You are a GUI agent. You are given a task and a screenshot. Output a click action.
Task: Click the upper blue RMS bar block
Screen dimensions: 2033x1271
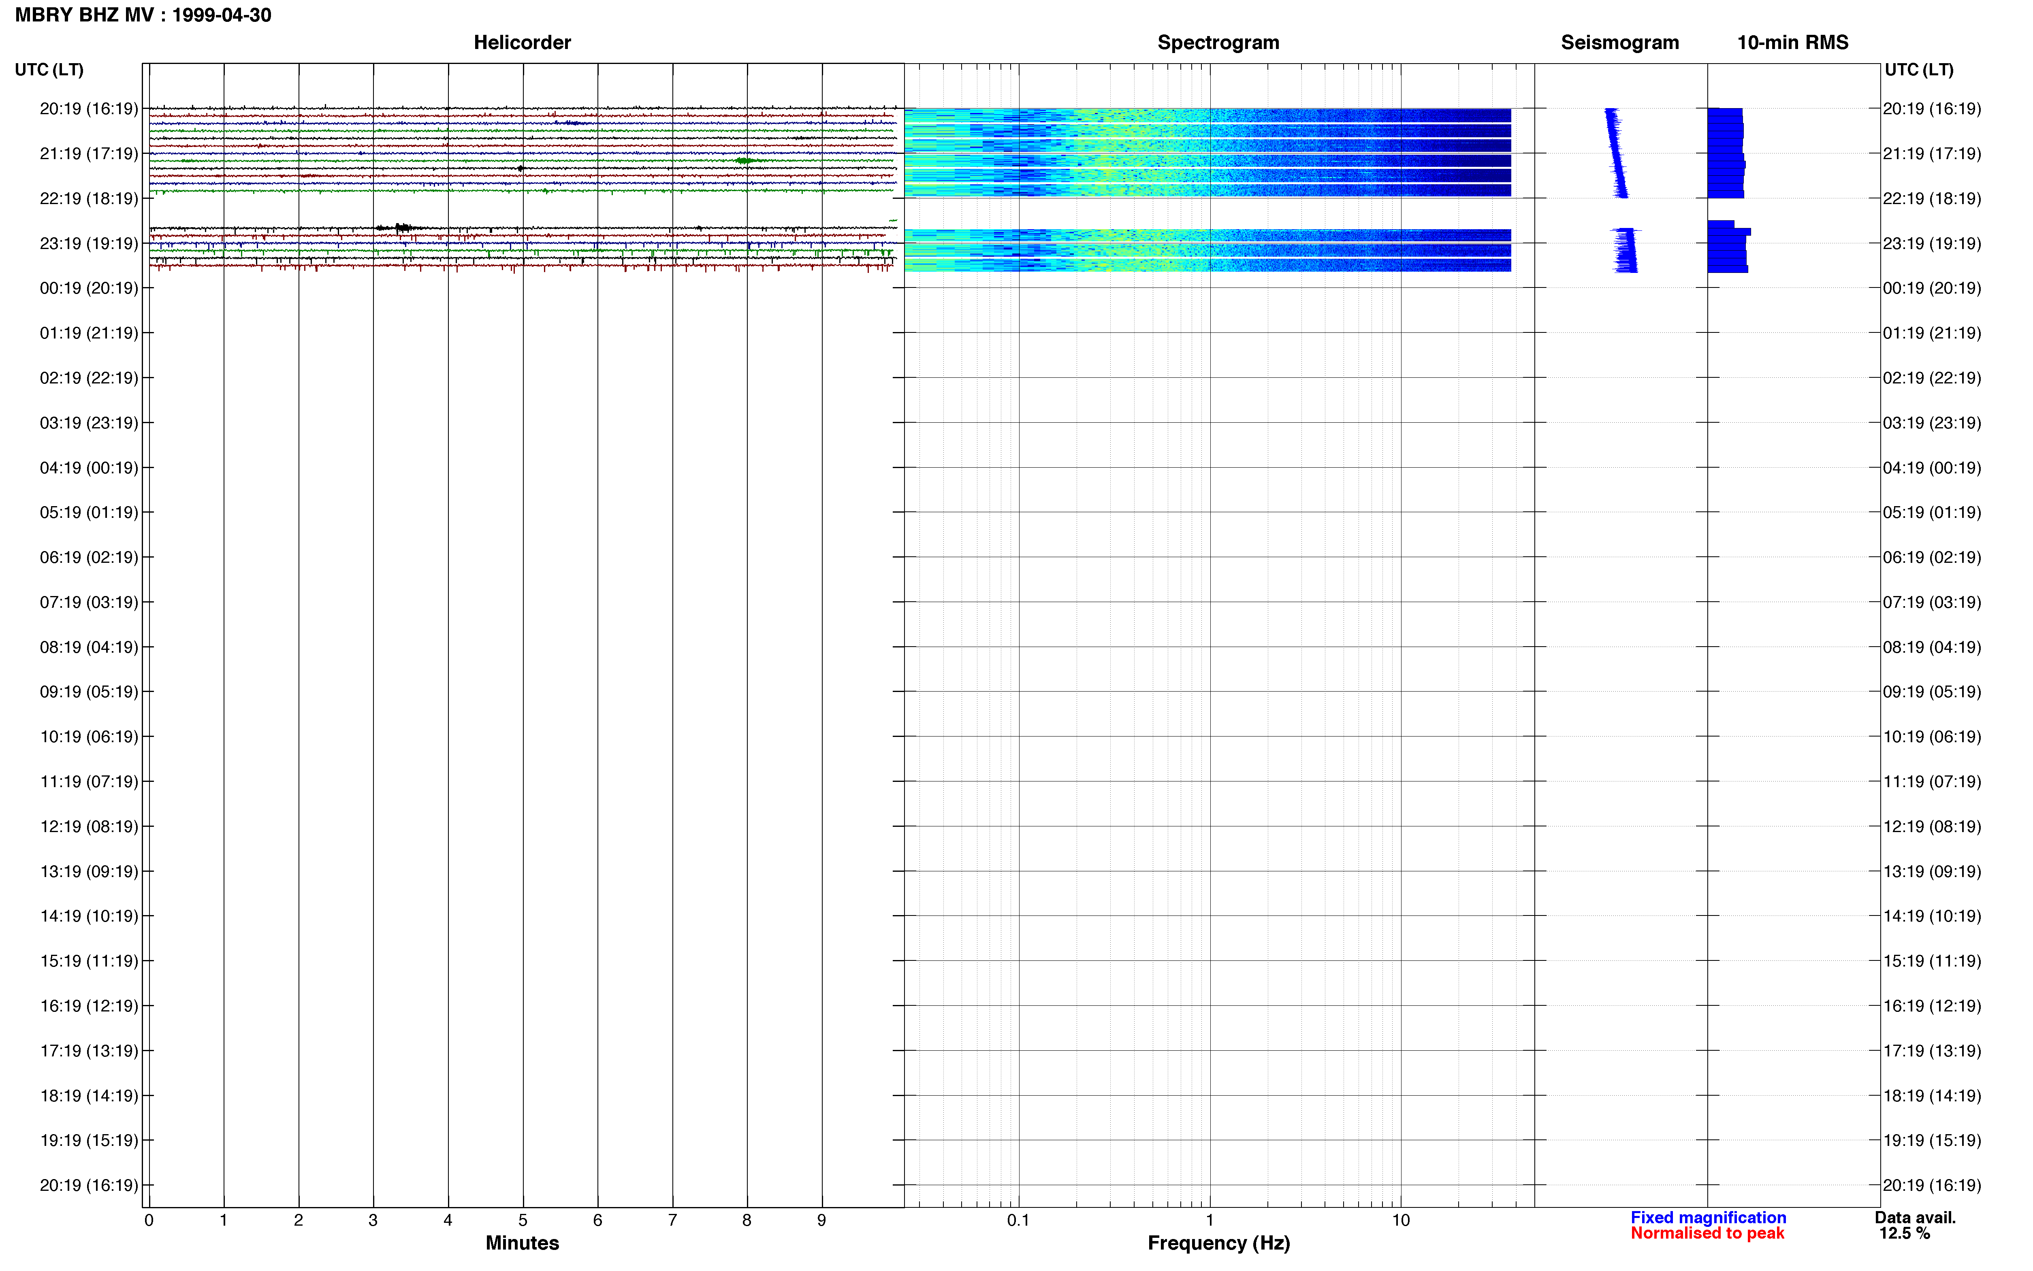pos(1726,153)
